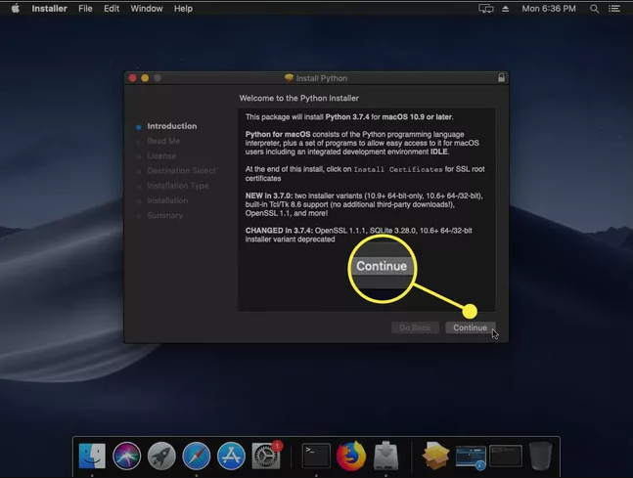This screenshot has width=633, height=478.
Task: Open Safari from the Dock
Action: 197,456
